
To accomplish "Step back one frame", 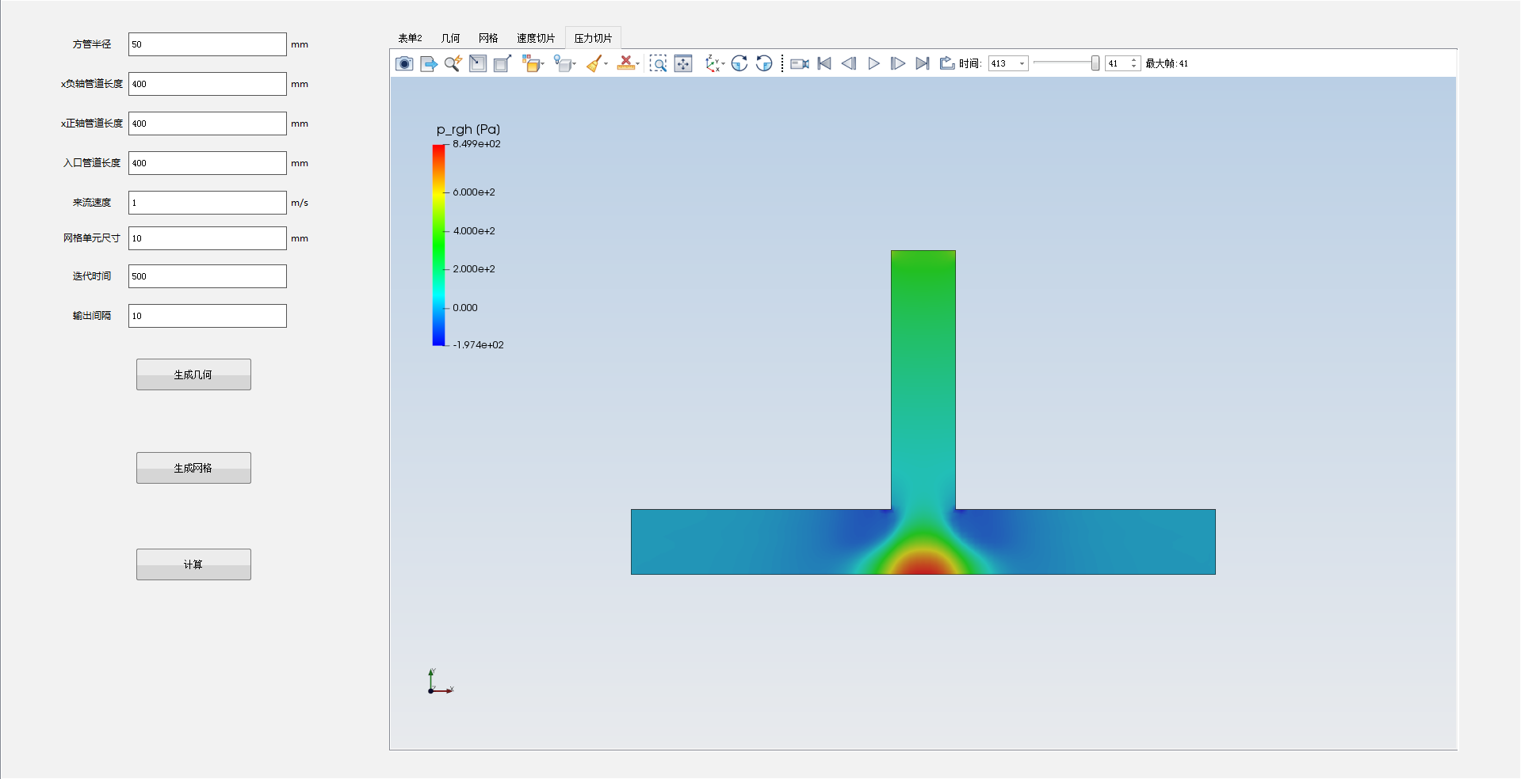I will [849, 63].
